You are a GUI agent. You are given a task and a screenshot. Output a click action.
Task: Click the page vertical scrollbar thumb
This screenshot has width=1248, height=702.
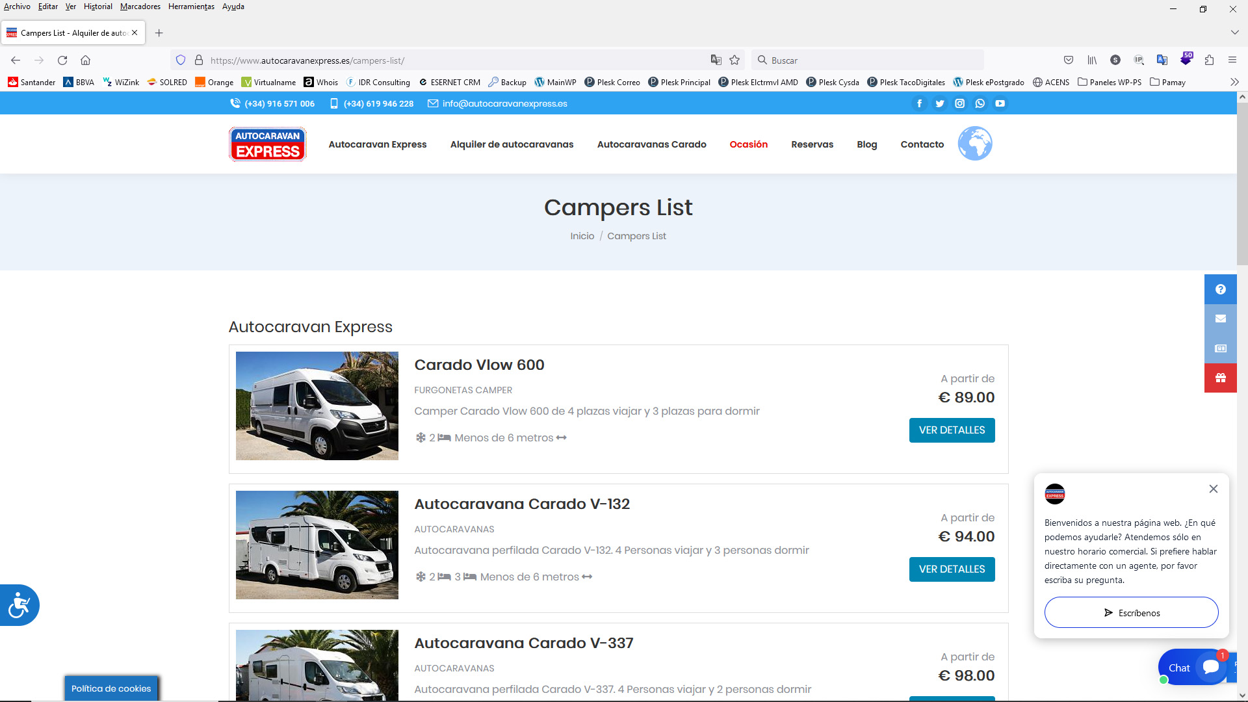(1242, 183)
